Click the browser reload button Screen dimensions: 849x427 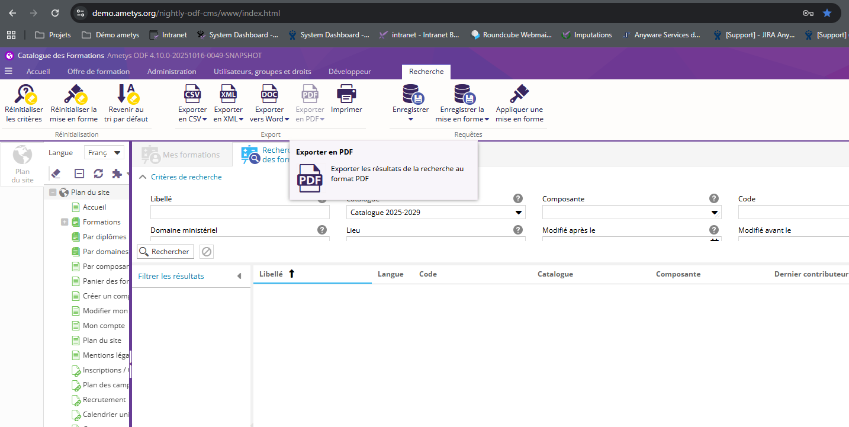tap(55, 13)
